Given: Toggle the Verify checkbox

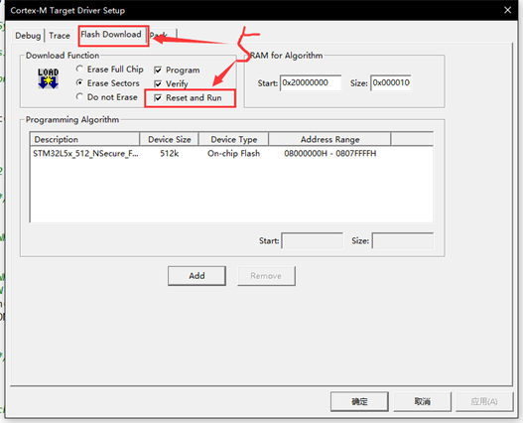Looking at the screenshot, I should pyautogui.click(x=158, y=83).
